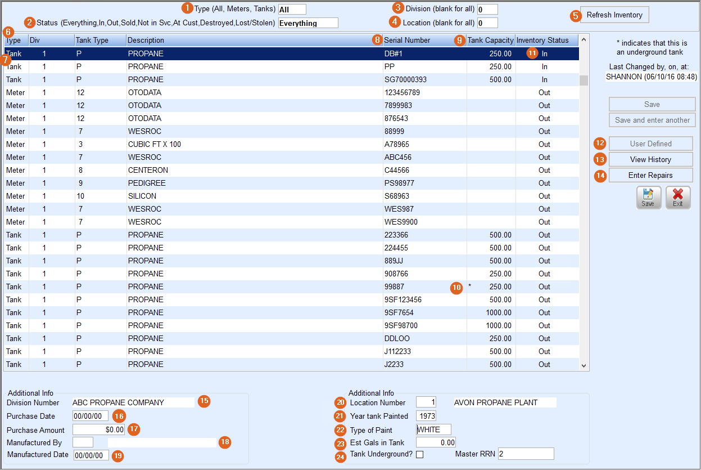Click the Type filter field showing All

(x=292, y=9)
